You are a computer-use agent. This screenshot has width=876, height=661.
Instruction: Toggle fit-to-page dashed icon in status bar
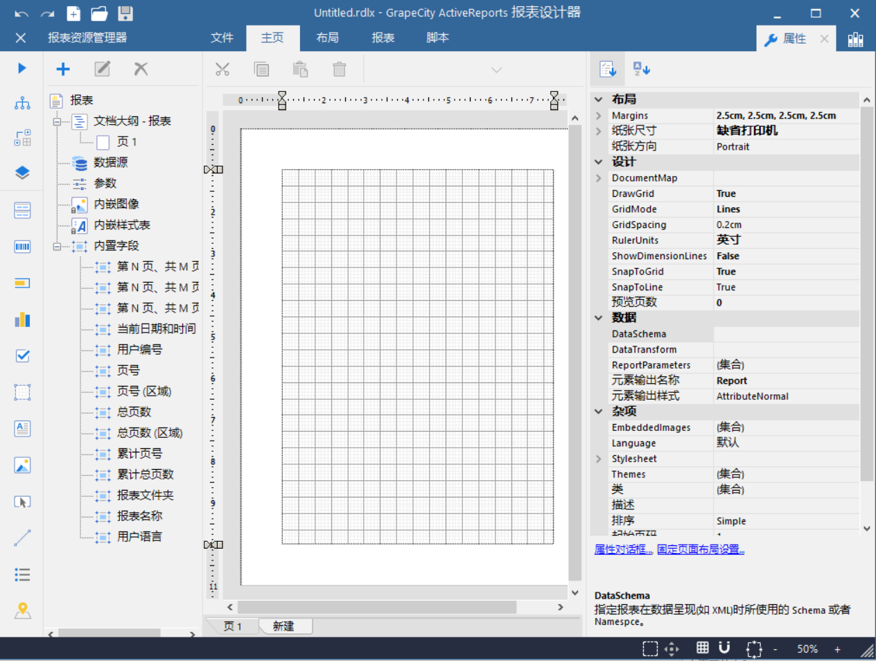coord(754,649)
